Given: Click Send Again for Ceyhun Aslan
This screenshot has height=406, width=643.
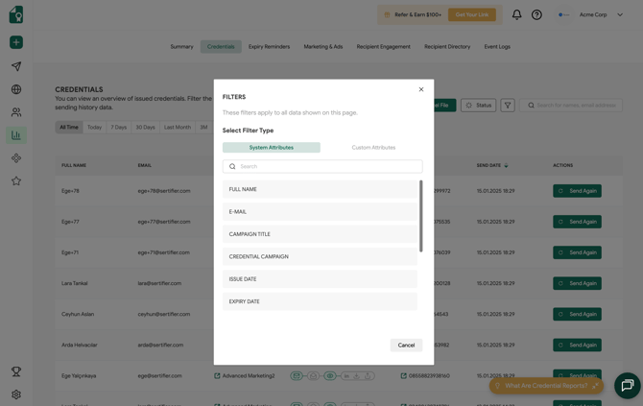Looking at the screenshot, I should point(577,314).
